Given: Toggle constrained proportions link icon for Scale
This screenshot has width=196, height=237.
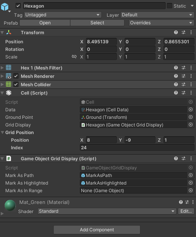Looking at the screenshot, I should click(x=74, y=57).
